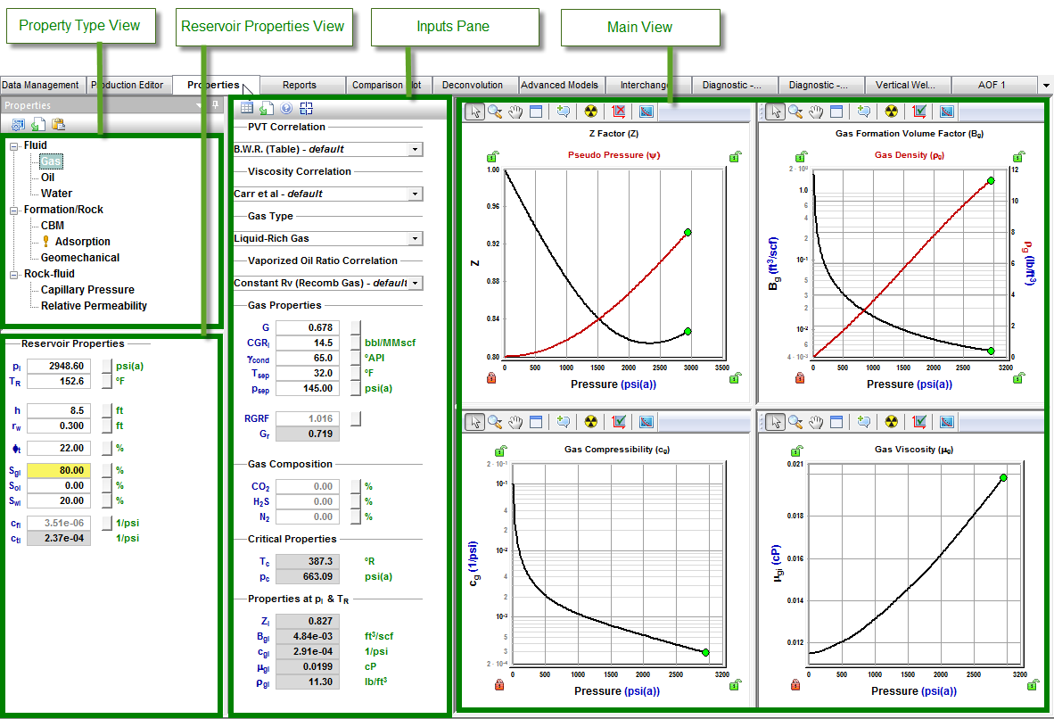Screen dimensions: 1054x719
Task: Click add annotation icon in Gas Formation Volume Factor toolbar
Action: point(861,112)
